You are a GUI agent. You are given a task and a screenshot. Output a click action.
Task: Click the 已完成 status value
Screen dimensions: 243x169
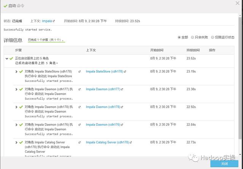(17, 21)
